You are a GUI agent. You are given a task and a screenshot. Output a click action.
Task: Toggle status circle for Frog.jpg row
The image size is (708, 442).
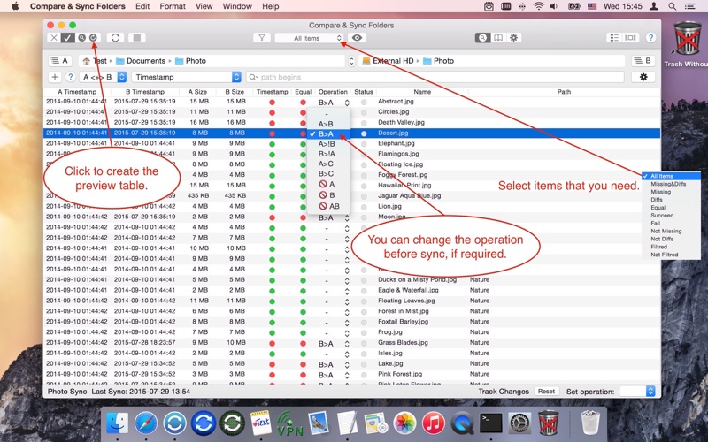pyautogui.click(x=364, y=333)
